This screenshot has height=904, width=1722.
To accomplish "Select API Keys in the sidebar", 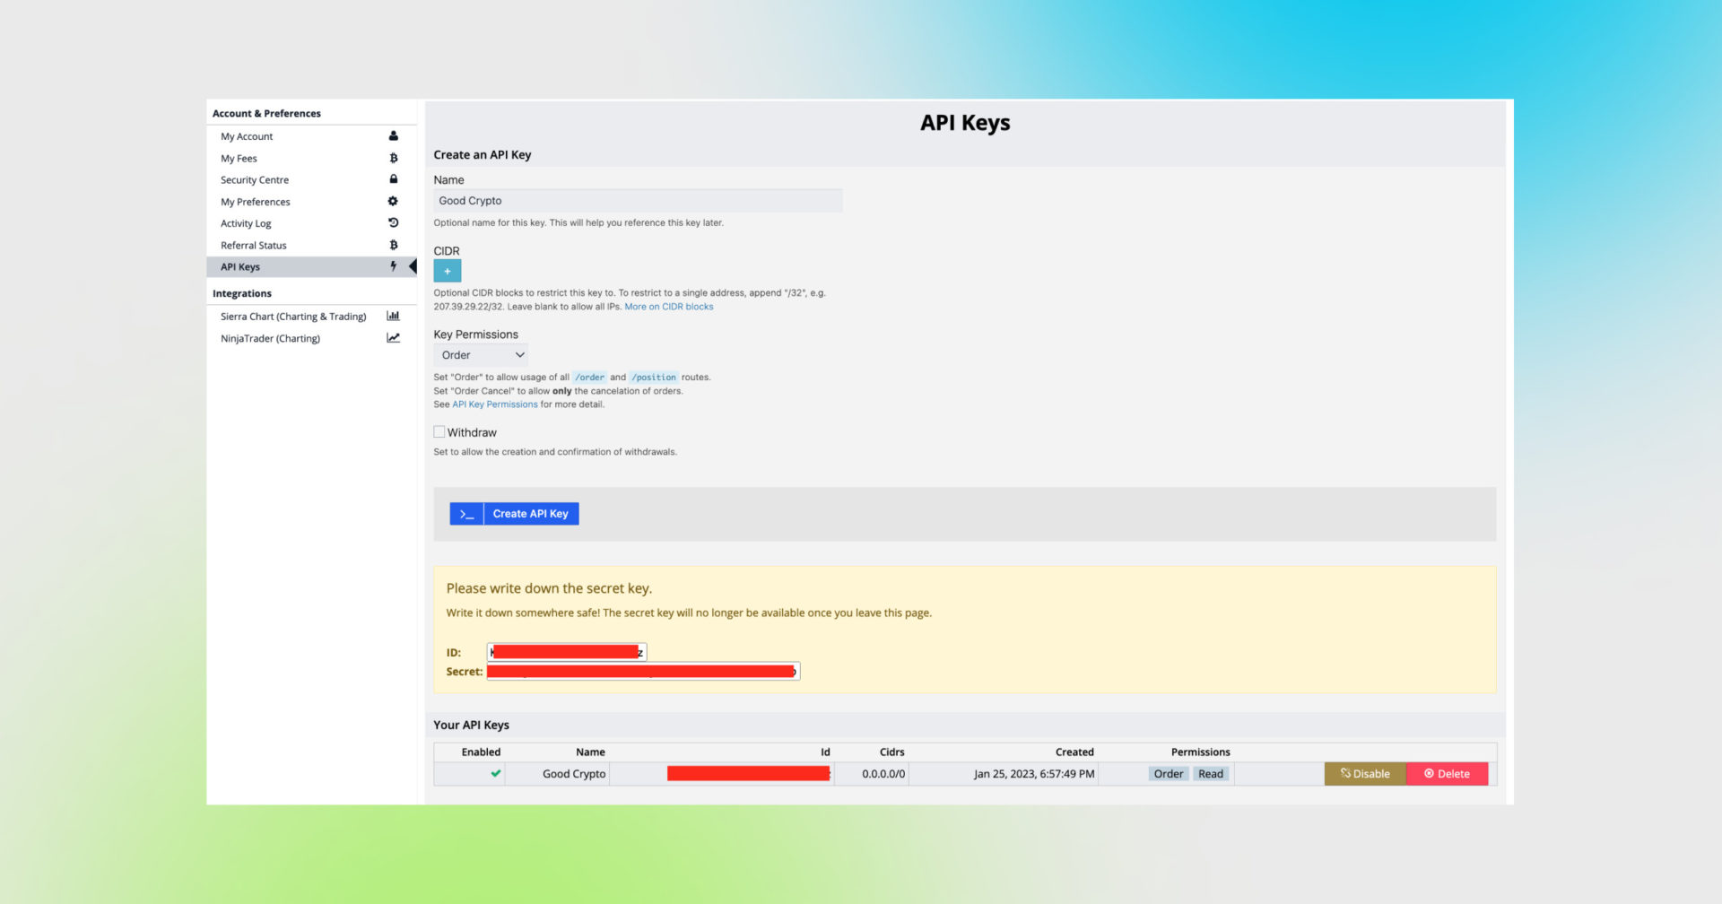I will (239, 266).
